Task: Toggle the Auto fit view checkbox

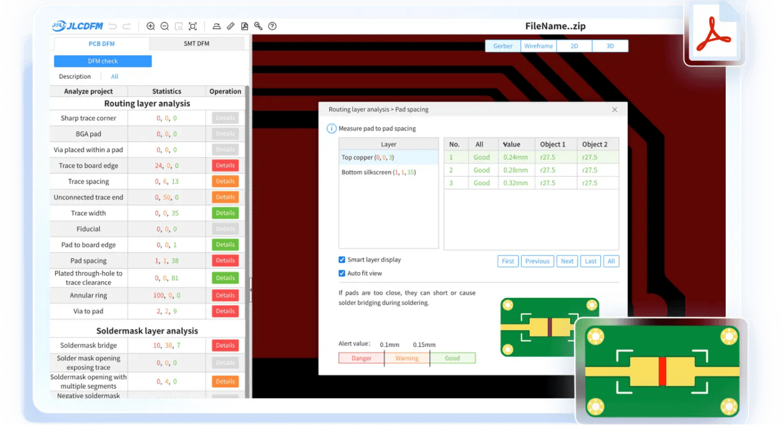Action: point(342,273)
